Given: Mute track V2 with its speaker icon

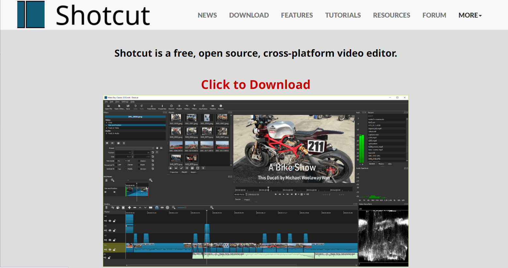Looking at the screenshot, I should (x=105, y=240).
